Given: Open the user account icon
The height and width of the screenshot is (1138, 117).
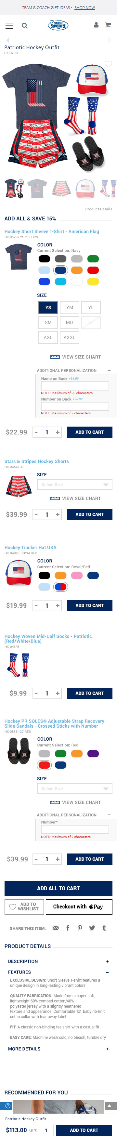Looking at the screenshot, I should coord(96,25).
